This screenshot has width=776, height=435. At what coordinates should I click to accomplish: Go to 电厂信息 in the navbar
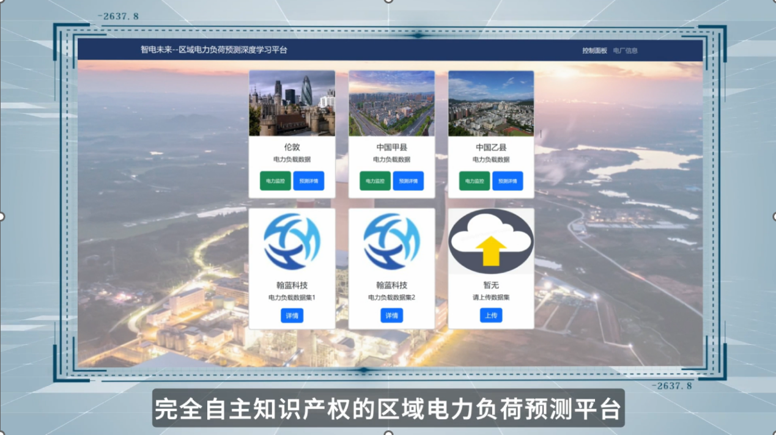[x=625, y=51]
